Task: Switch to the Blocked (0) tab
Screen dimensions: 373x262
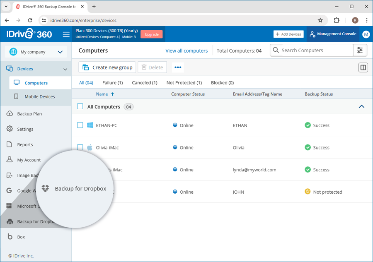Action: tap(223, 83)
